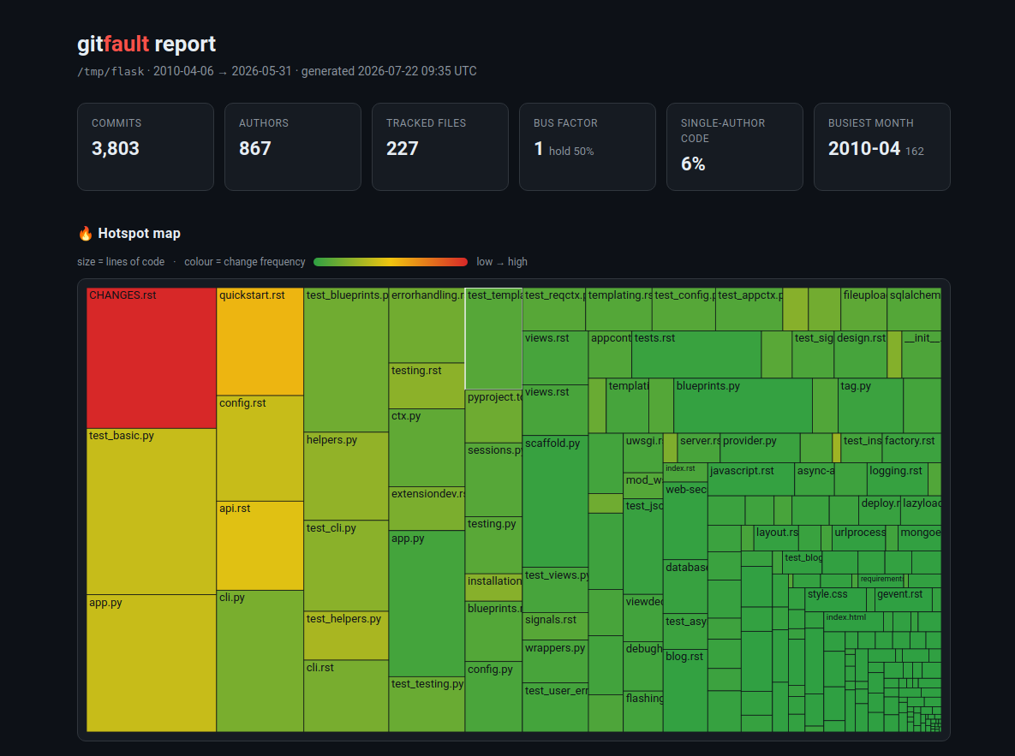Click the sessions.py treemap cell
1015x756 pixels.
(x=494, y=479)
